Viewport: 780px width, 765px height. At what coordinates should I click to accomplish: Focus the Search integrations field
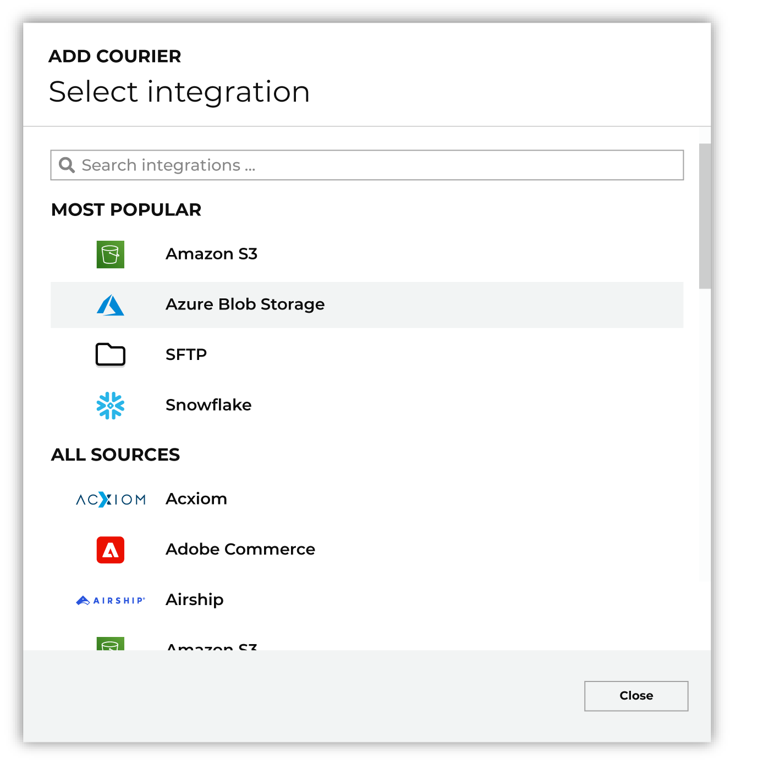(x=367, y=165)
